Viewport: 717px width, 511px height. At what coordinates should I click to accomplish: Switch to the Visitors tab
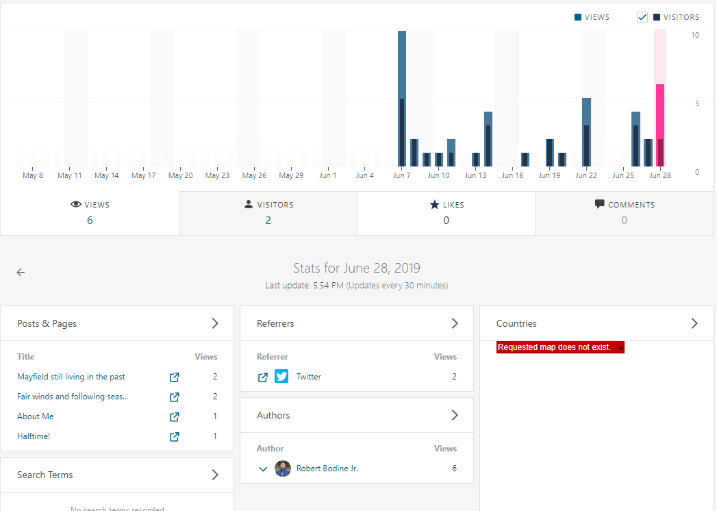click(x=268, y=212)
